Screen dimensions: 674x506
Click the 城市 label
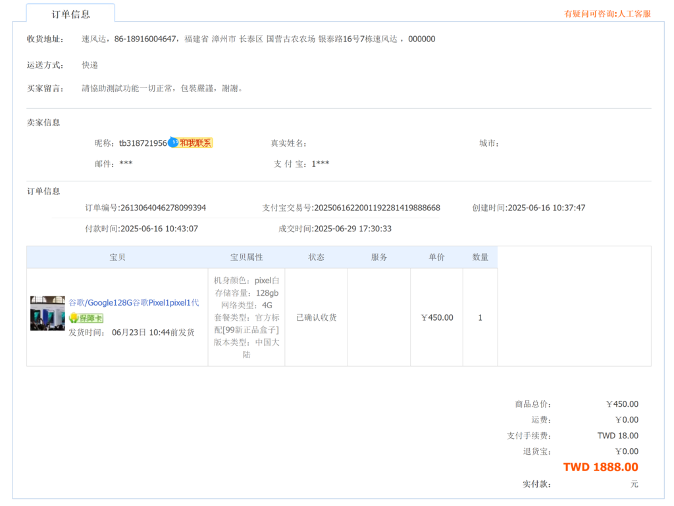coord(489,143)
